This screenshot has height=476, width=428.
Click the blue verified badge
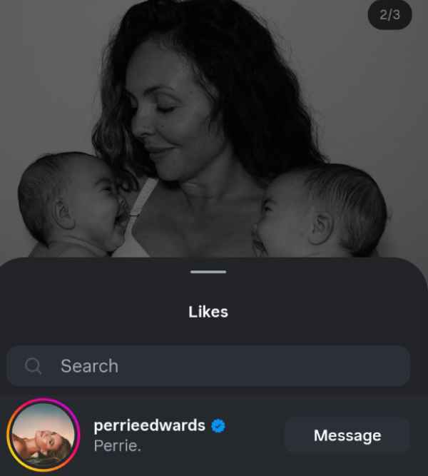pyautogui.click(x=219, y=425)
